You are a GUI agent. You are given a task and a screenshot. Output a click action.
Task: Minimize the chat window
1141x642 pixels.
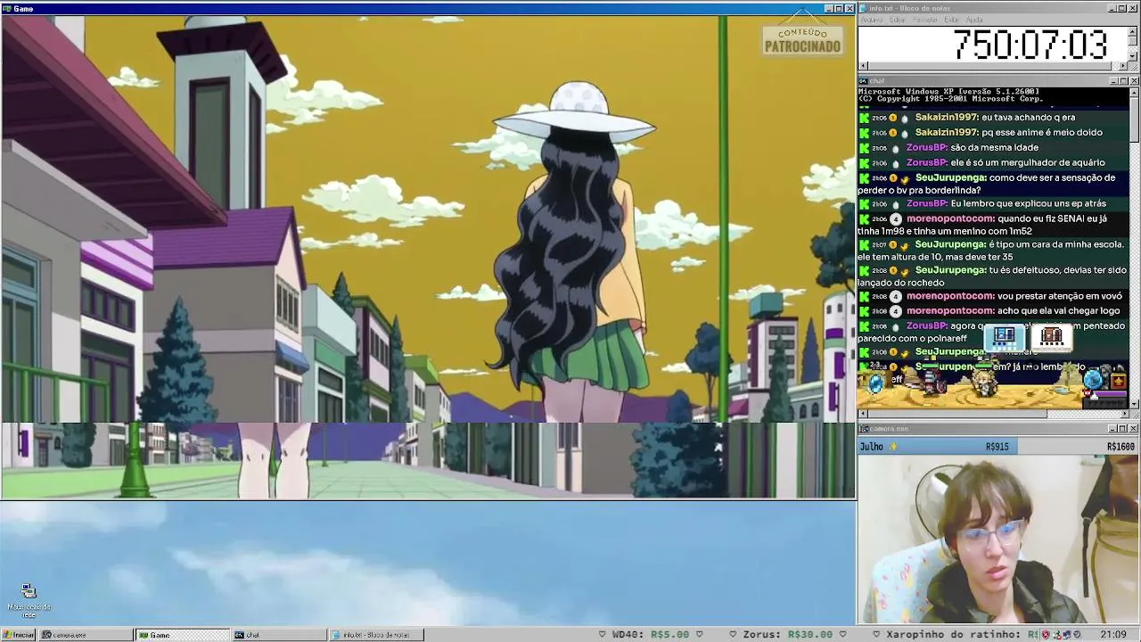click(x=1112, y=81)
